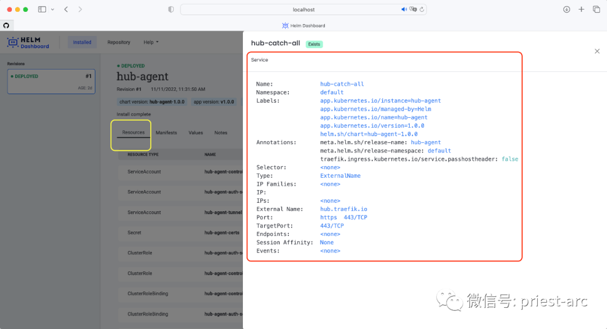Screen dimensions: 607x329
Task: Click the app version v1.0.0 badge
Action: click(x=214, y=102)
